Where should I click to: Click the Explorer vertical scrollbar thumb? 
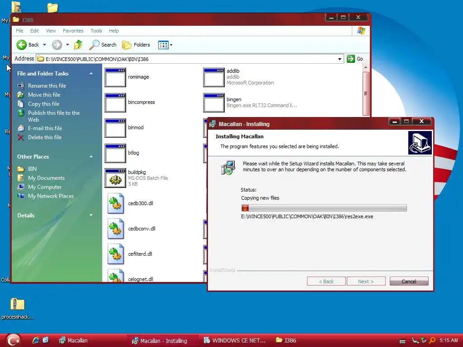click(366, 94)
